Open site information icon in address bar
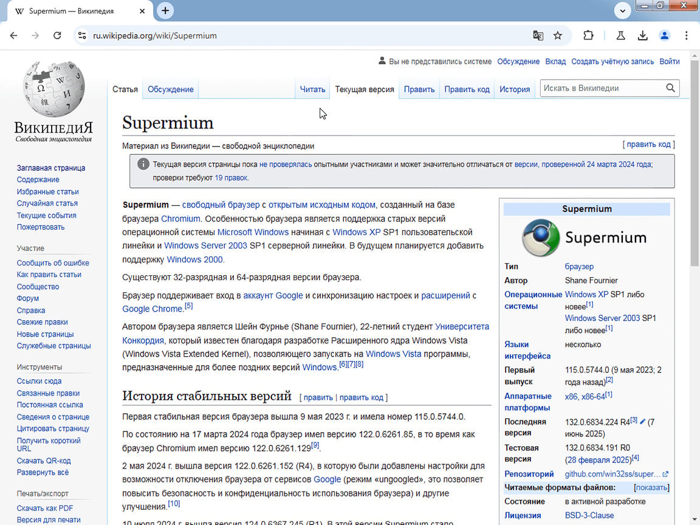Viewport: 700px width, 525px height. (82, 36)
